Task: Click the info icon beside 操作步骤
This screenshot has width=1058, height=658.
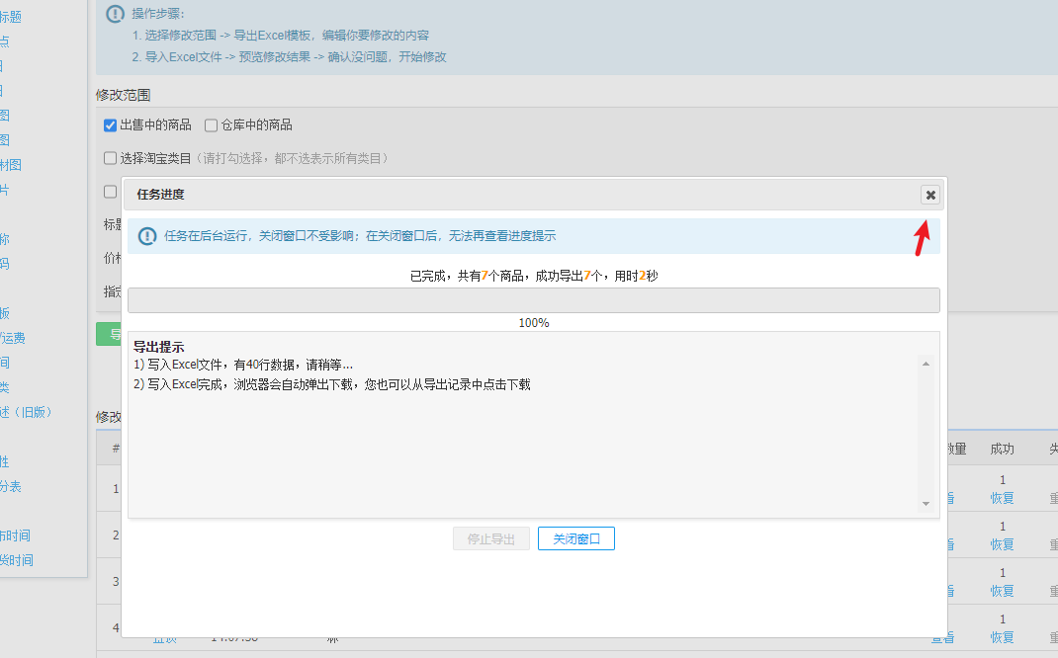Action: coord(116,14)
